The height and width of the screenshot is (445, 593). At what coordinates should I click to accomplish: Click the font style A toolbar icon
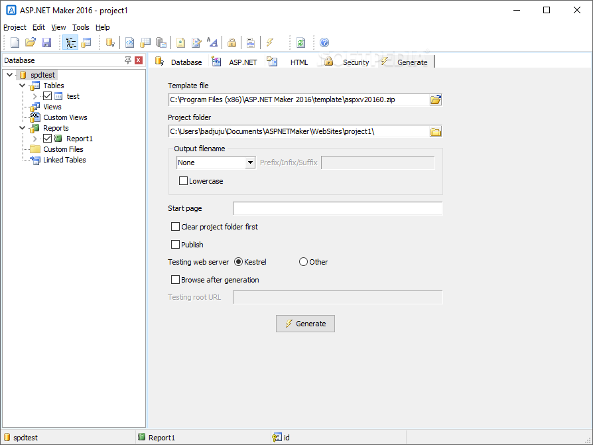point(212,42)
